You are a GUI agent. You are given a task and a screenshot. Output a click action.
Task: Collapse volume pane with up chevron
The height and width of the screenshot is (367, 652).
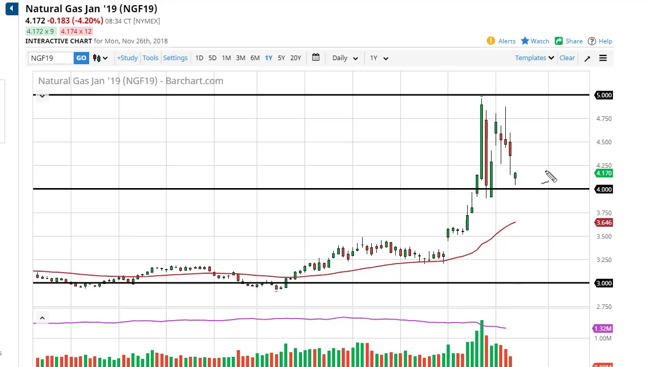click(x=42, y=318)
